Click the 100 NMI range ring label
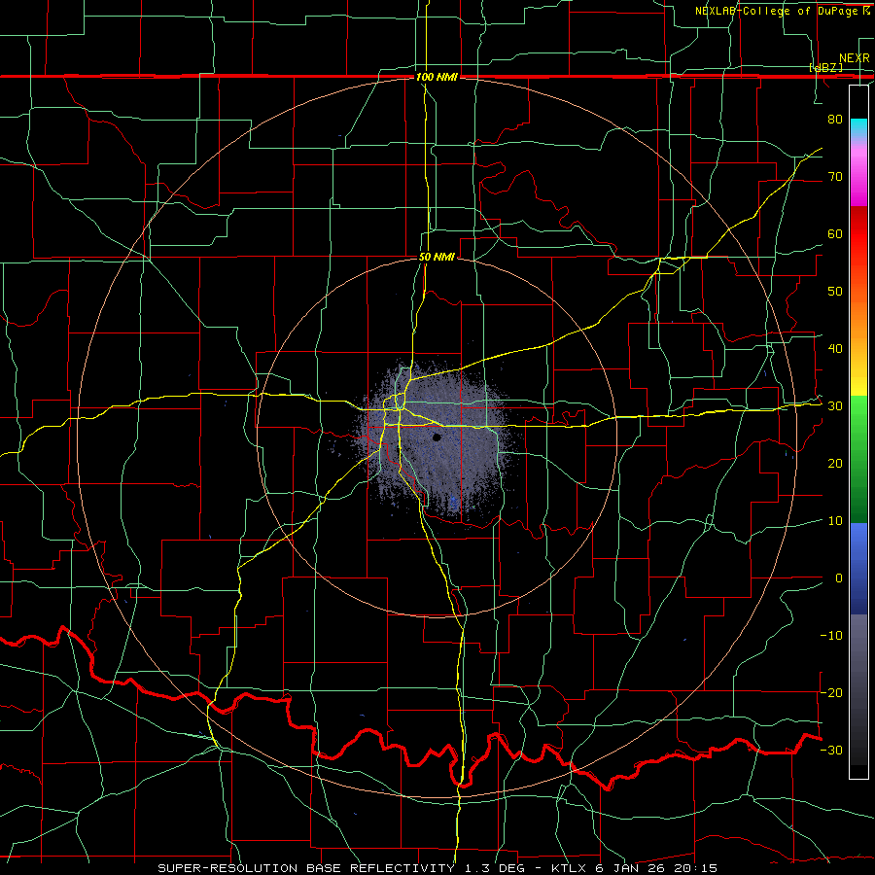The height and width of the screenshot is (875, 875). (x=437, y=77)
